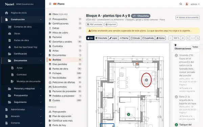Zoom out with minus button
Image resolution: width=203 pixels, height=127 pixels.
pyautogui.click(x=171, y=38)
